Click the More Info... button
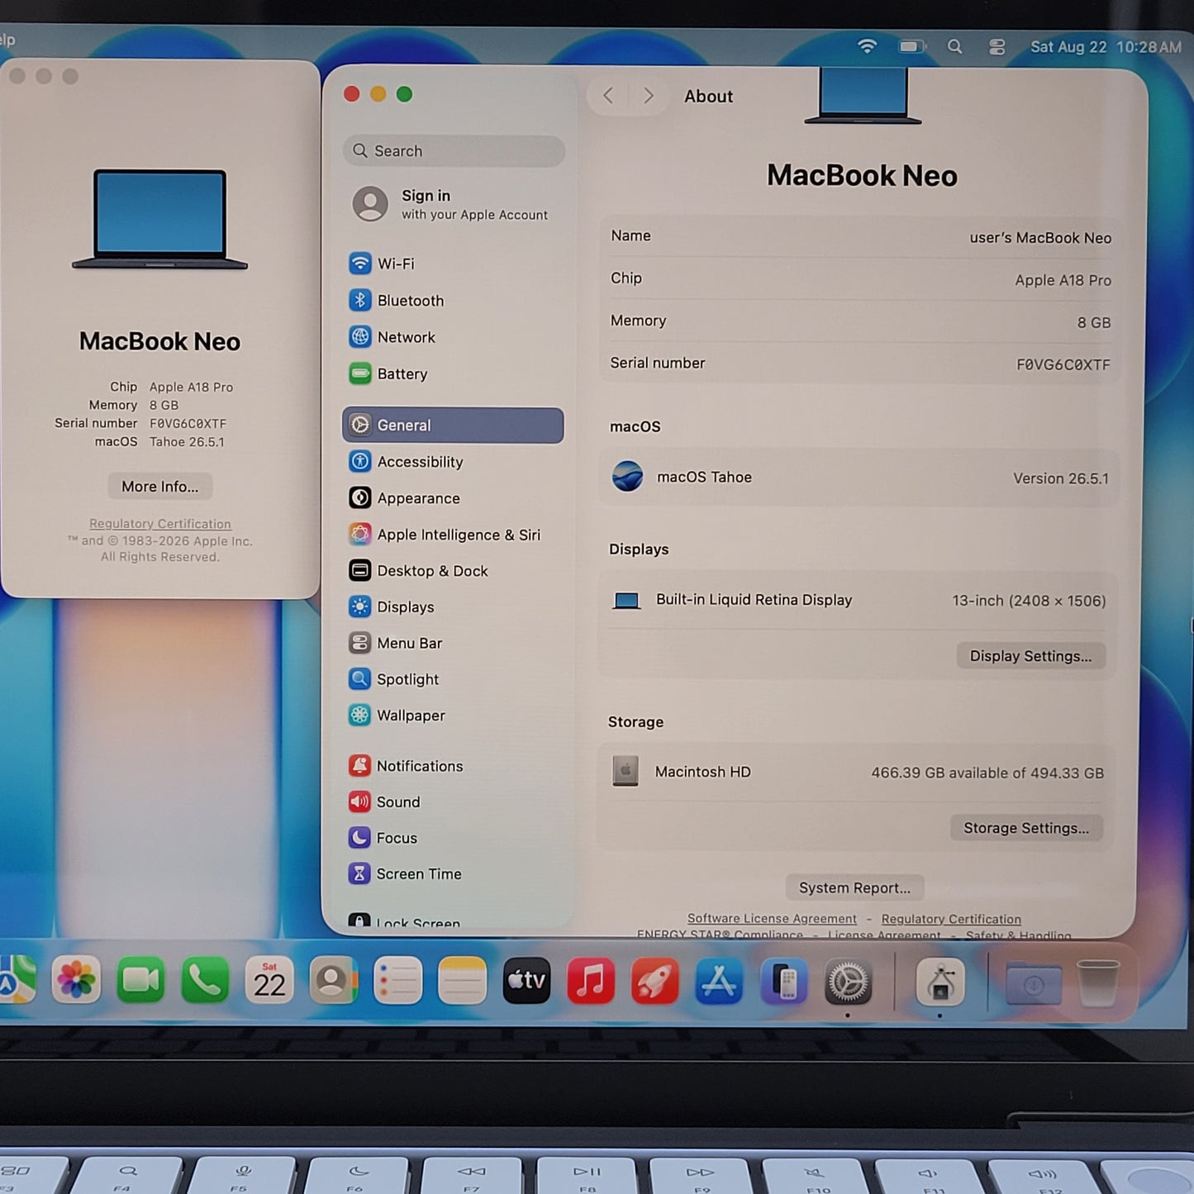This screenshot has height=1194, width=1194. 160,487
